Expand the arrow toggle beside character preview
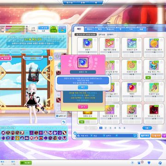This screenshot has width=166, height=166. [x=50, y=58]
